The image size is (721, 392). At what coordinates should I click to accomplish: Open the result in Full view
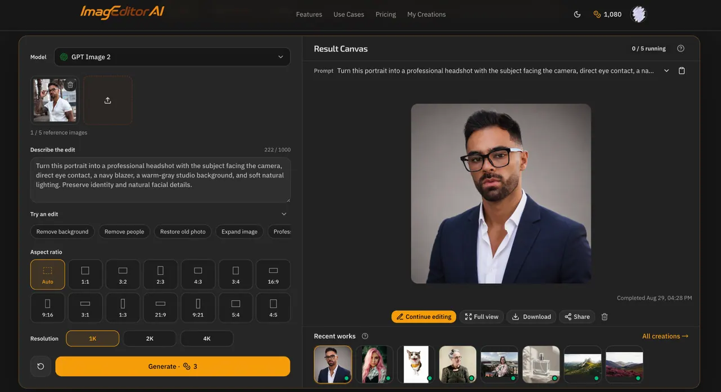482,317
